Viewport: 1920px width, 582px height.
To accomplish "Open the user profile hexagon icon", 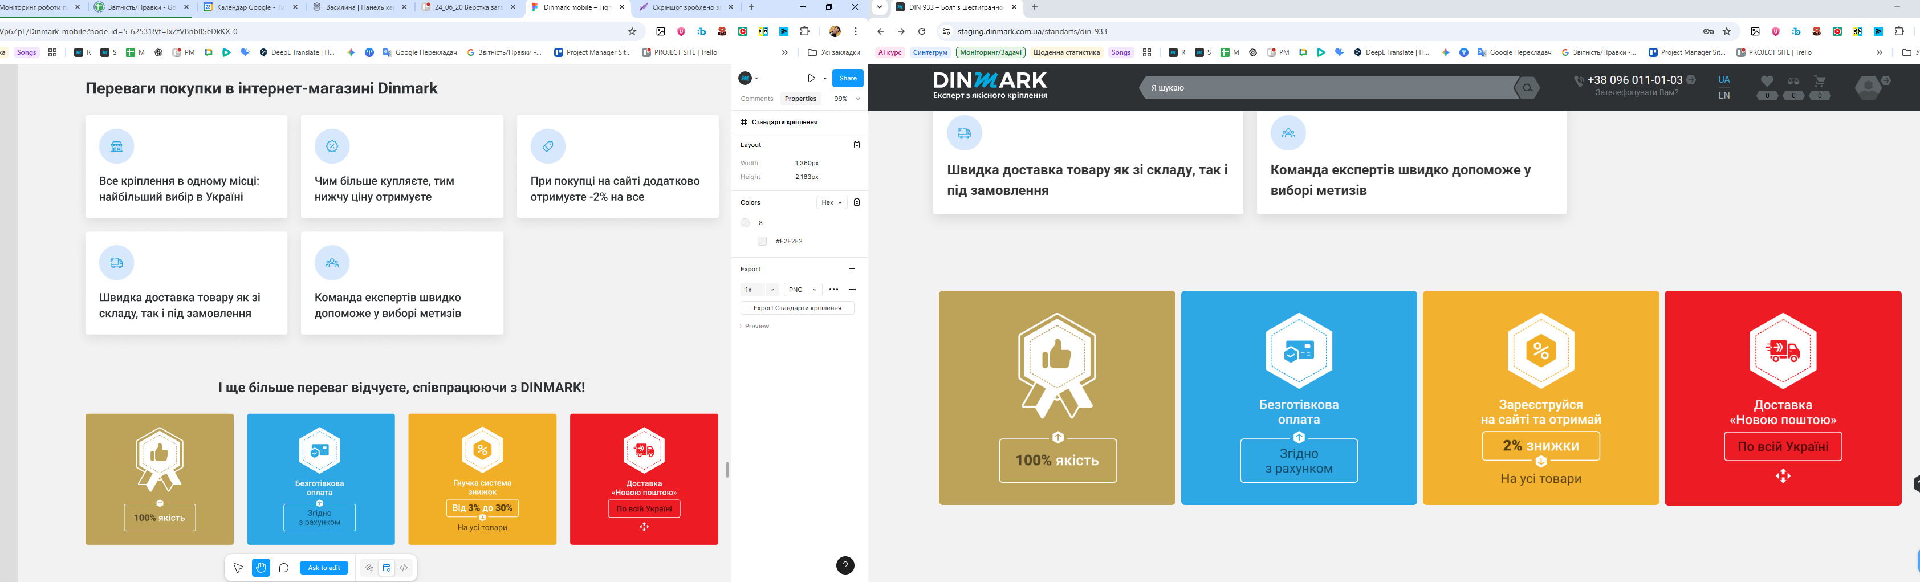I will pyautogui.click(x=1868, y=87).
